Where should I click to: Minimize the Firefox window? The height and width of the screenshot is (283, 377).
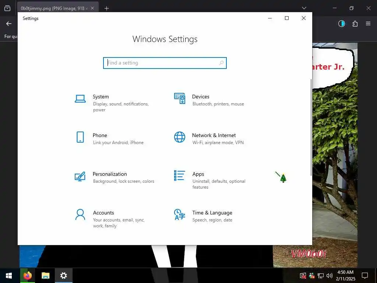(x=334, y=8)
